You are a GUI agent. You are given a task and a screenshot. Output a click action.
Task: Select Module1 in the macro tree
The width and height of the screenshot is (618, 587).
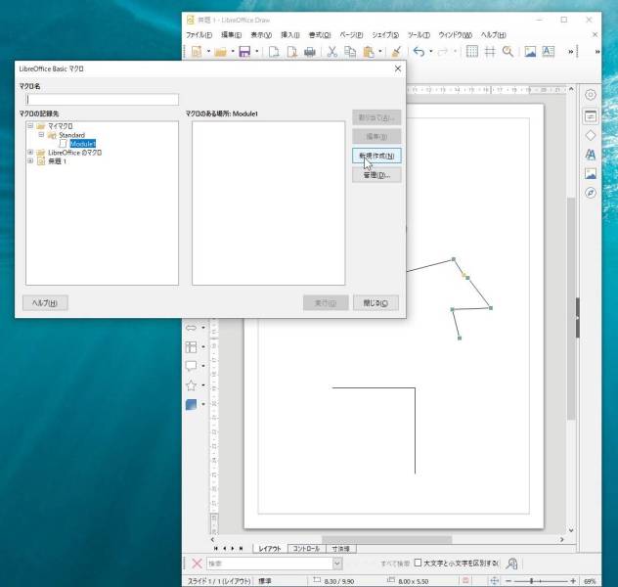tap(83, 144)
